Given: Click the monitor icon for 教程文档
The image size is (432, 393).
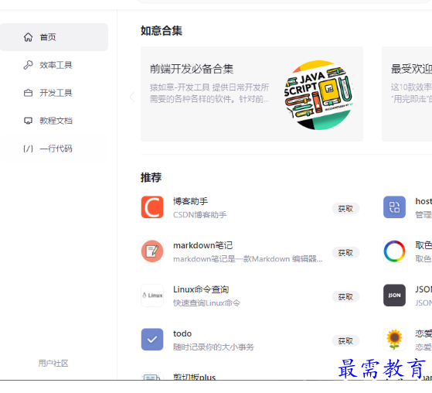Looking at the screenshot, I should (x=28, y=121).
